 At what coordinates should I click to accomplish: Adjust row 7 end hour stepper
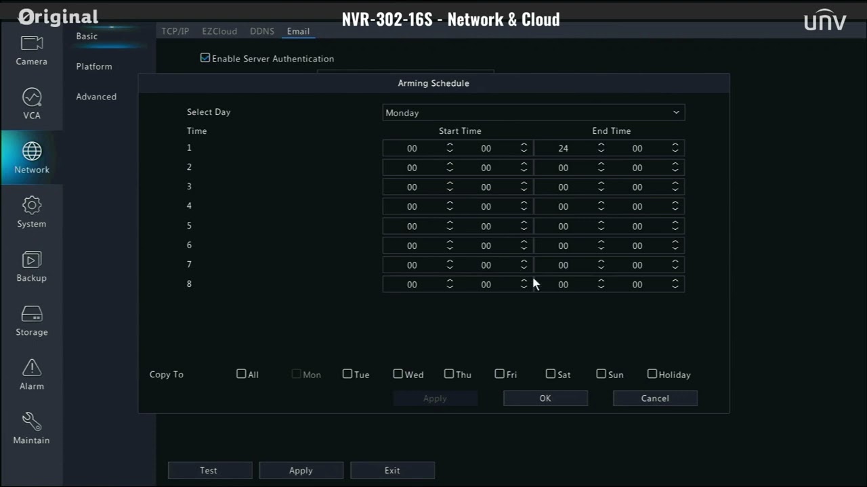coord(601,265)
